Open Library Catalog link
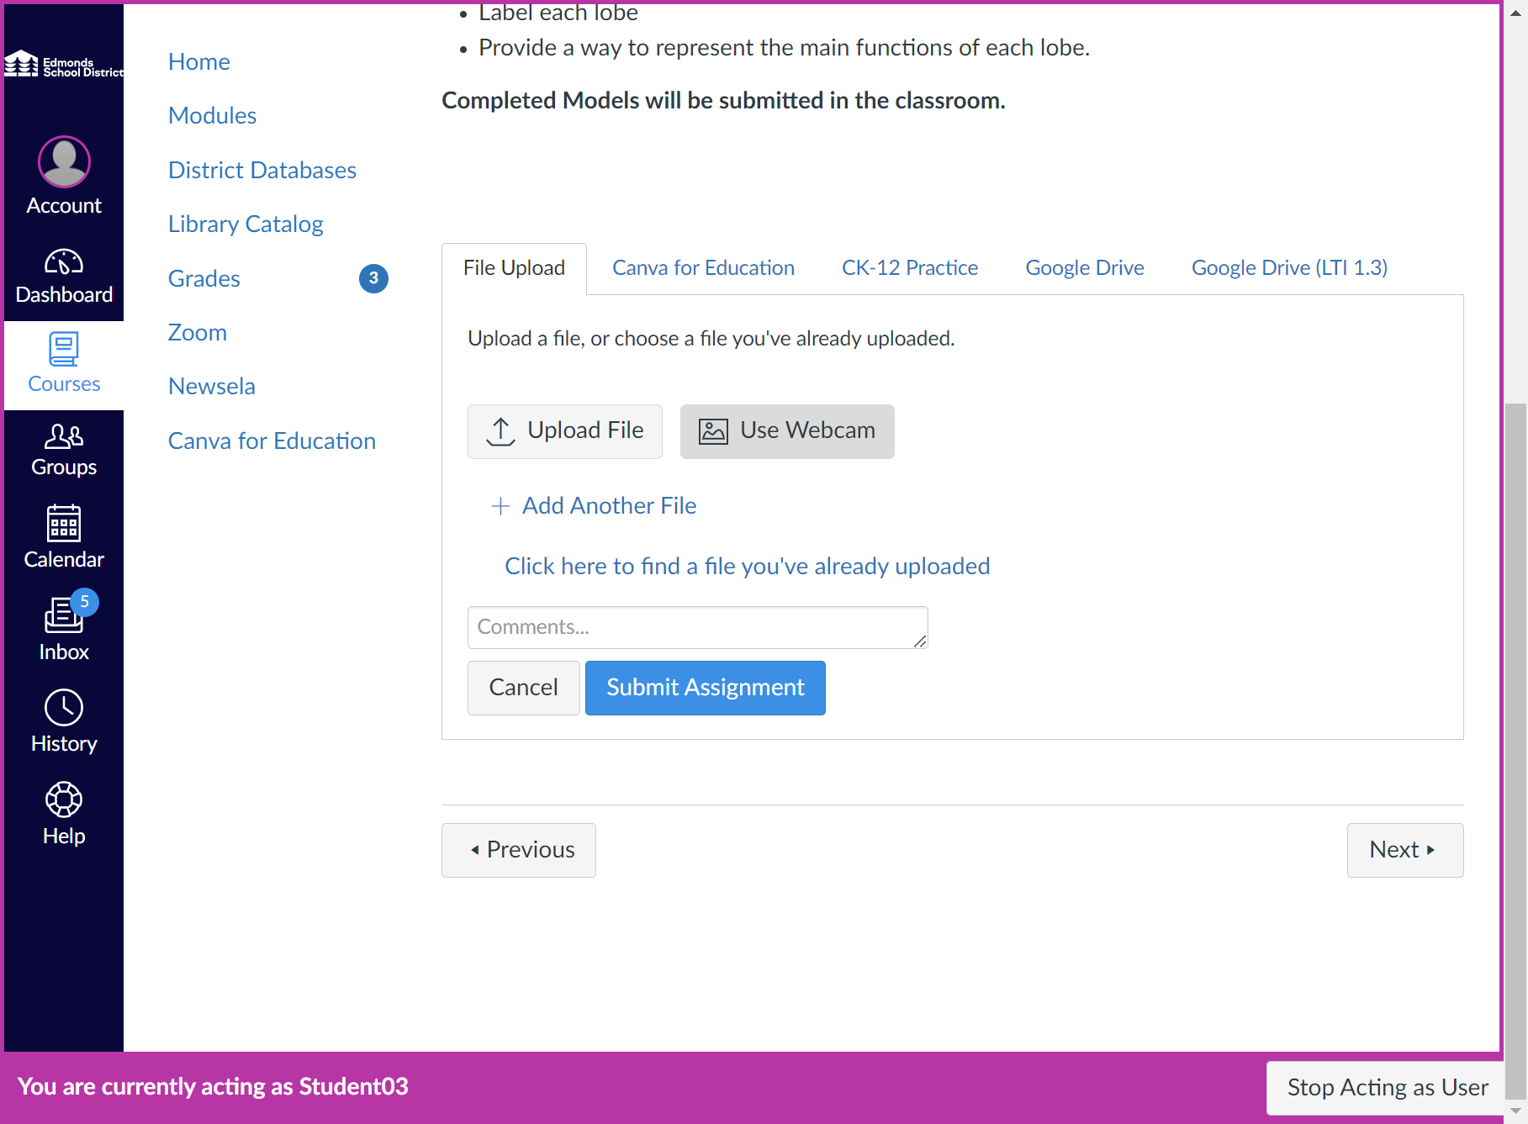Image resolution: width=1528 pixels, height=1124 pixels. point(246,224)
